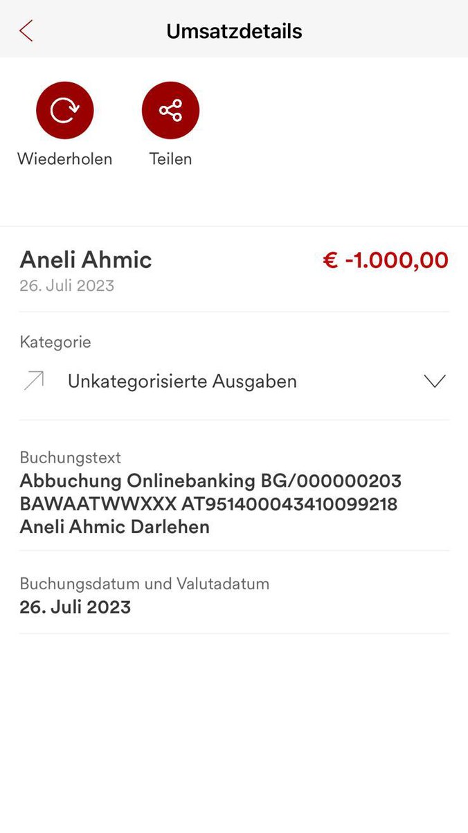Select the IBAN AT951400043410099218
Screen dimensions: 468x833
tap(294, 504)
